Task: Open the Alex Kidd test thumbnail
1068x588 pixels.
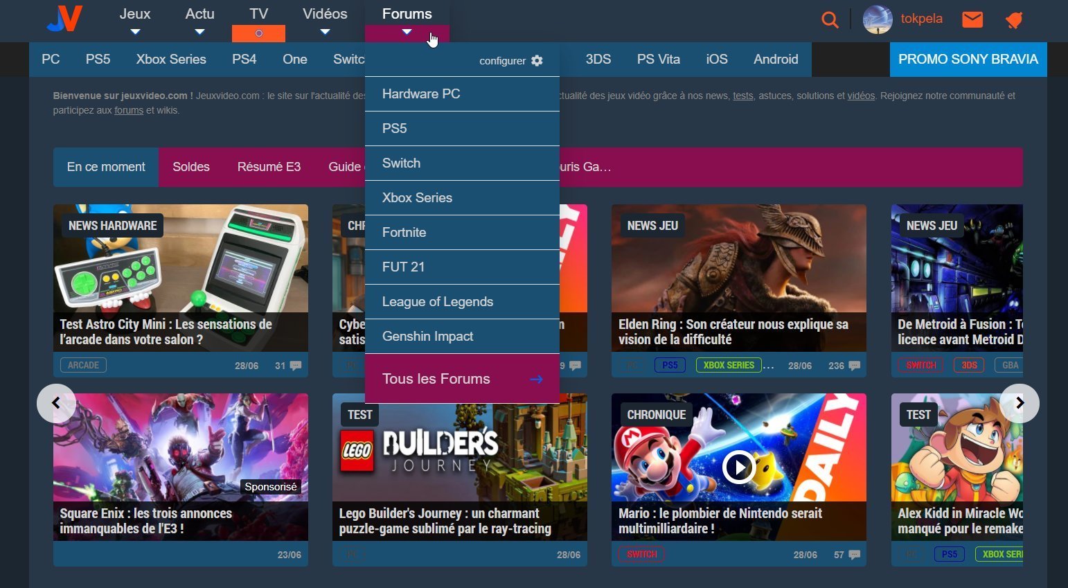Action: coord(957,467)
